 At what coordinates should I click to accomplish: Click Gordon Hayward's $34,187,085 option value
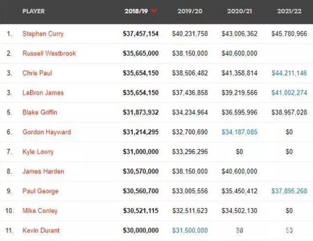pyautogui.click(x=239, y=132)
